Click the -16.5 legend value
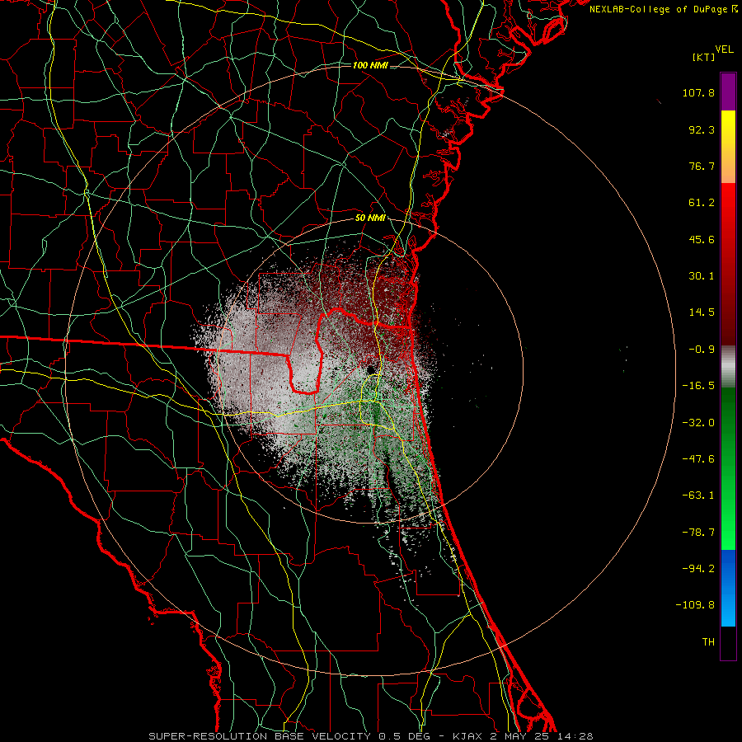The height and width of the screenshot is (742, 742). (x=698, y=386)
